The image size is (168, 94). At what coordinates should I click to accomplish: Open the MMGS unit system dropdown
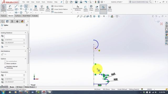[154, 89]
